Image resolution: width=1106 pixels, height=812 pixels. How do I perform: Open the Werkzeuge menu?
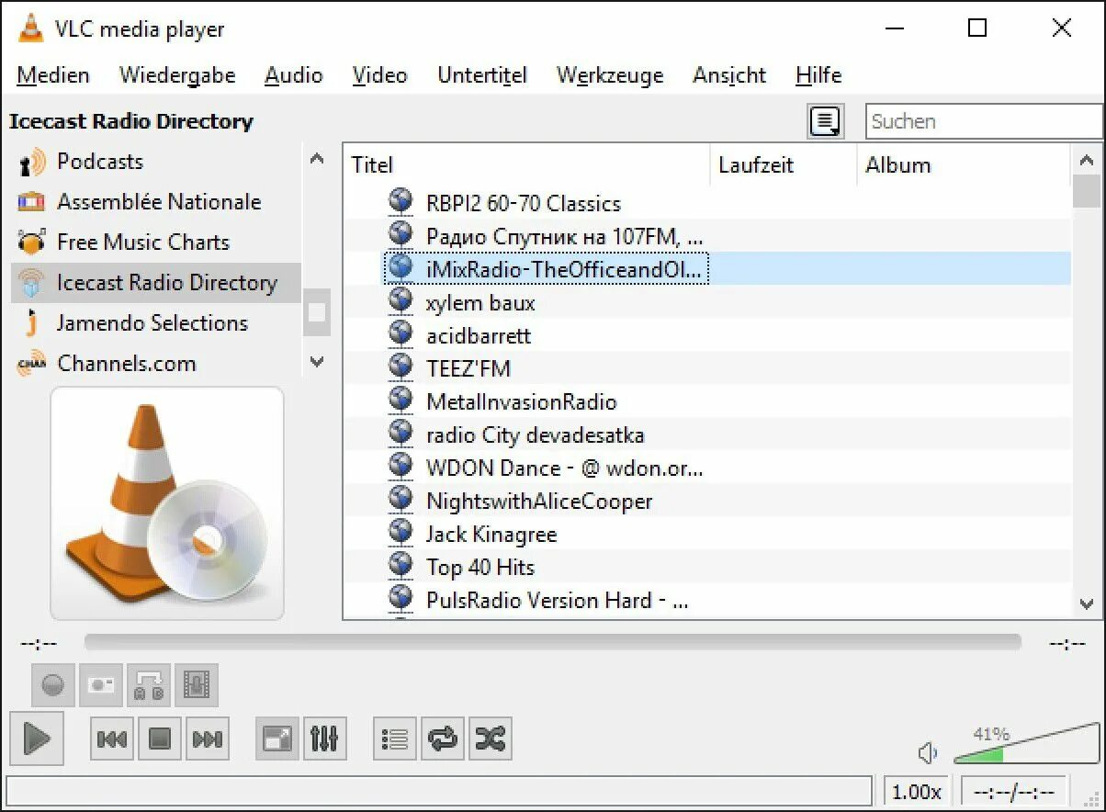point(610,75)
